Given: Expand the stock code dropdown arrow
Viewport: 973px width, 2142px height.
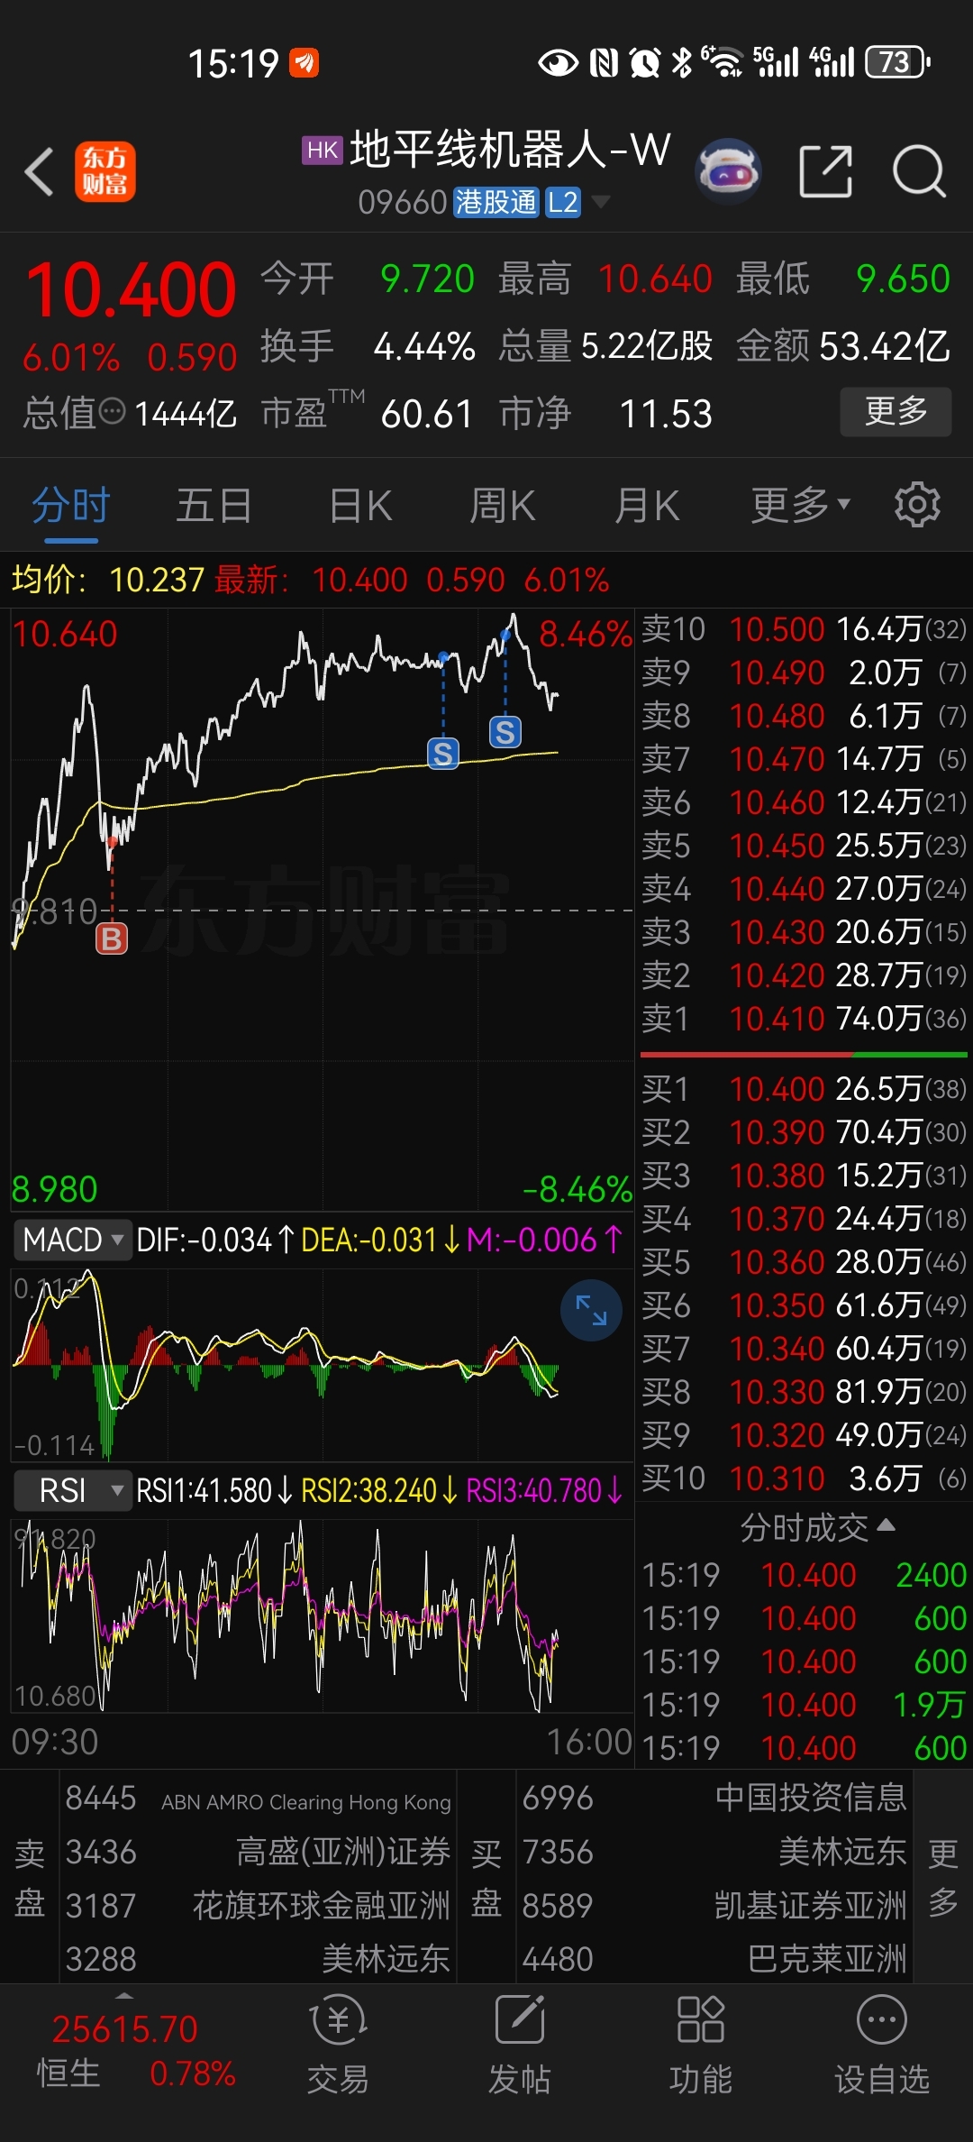Looking at the screenshot, I should 601,202.
